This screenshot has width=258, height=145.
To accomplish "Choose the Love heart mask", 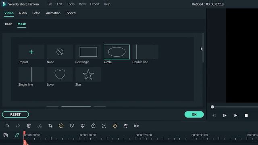I will [60, 74].
